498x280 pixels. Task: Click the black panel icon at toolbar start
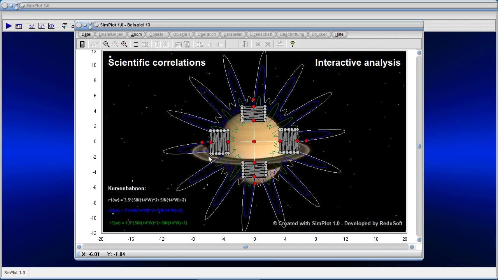pos(82,44)
